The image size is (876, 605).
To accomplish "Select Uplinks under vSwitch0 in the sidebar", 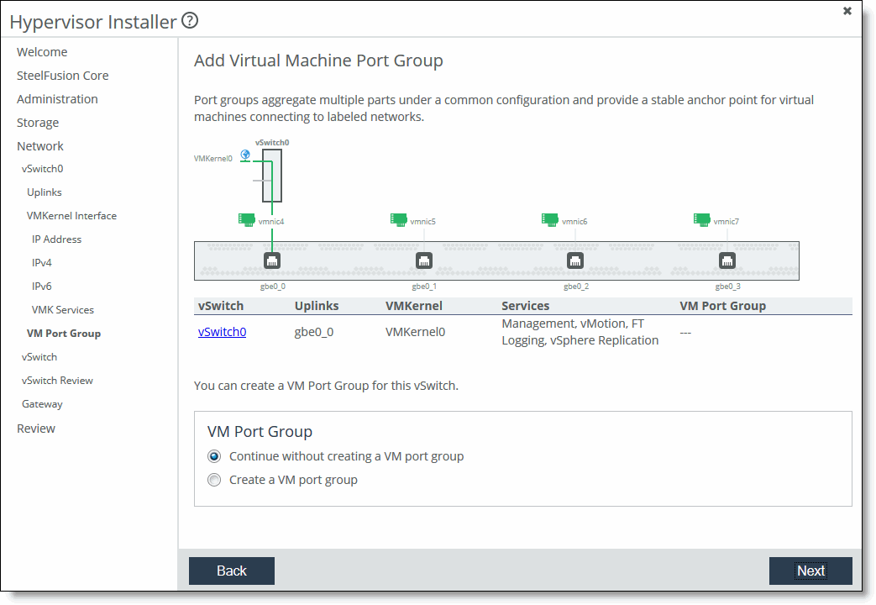I will tap(43, 192).
